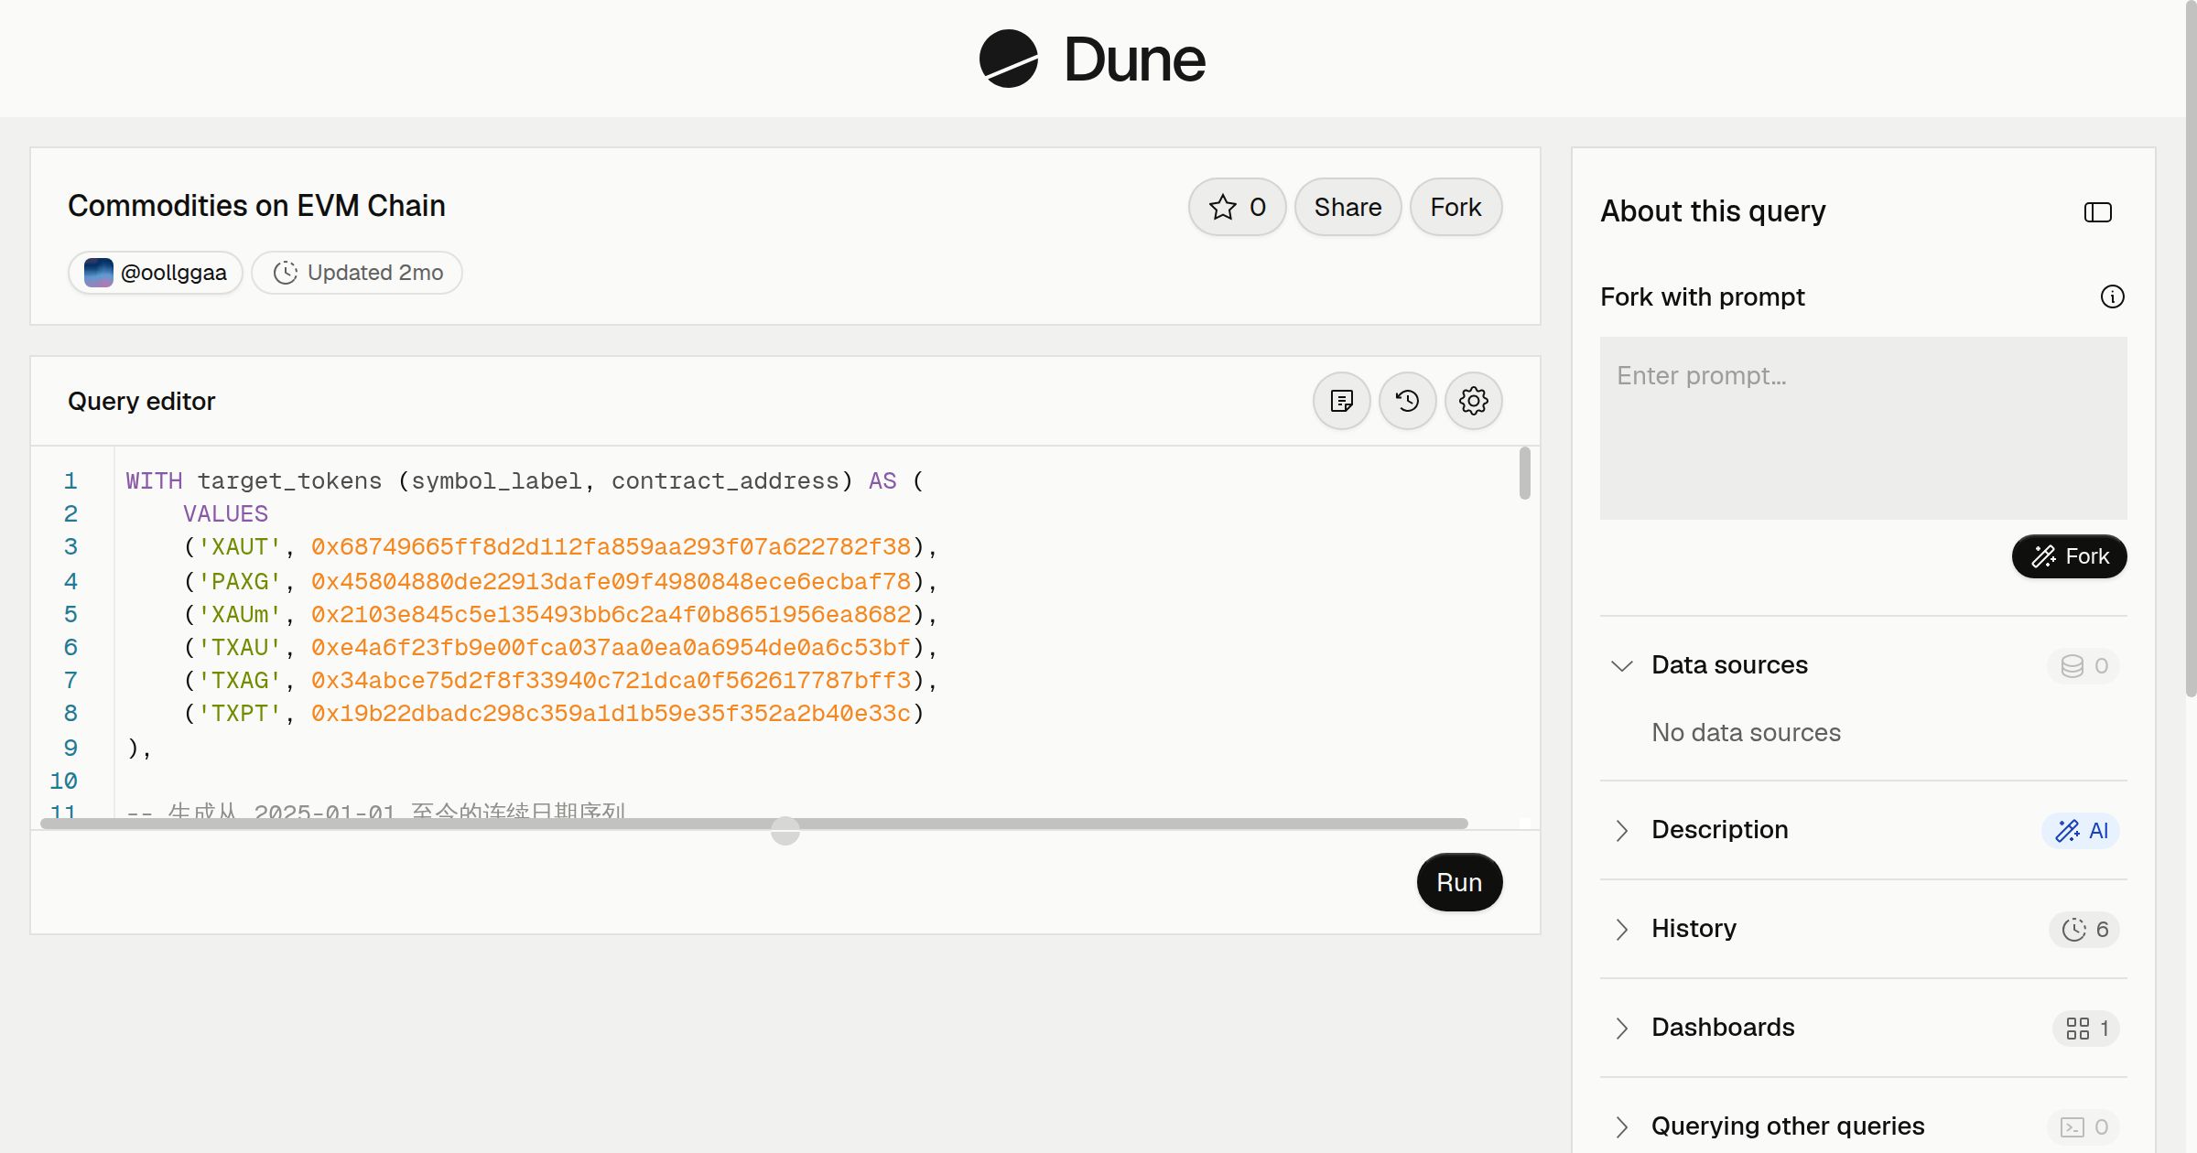The height and width of the screenshot is (1153, 2197).
Task: Click the Dashboards count badge showing 1
Action: pos(2086,1029)
